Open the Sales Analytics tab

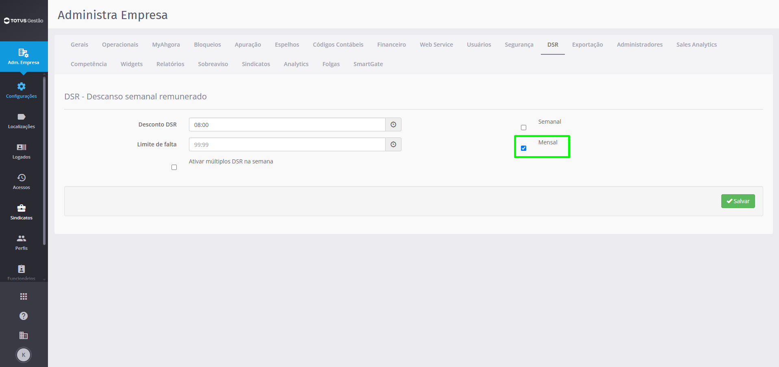[x=697, y=45]
